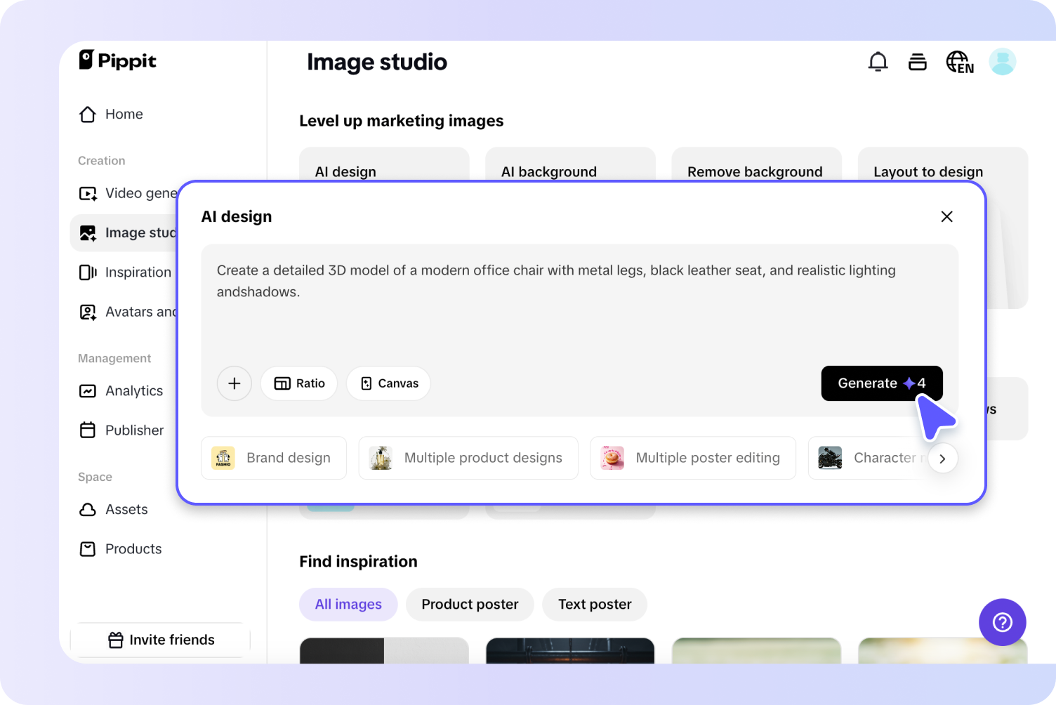
Task: Click the Invite friends button
Action: (x=161, y=640)
